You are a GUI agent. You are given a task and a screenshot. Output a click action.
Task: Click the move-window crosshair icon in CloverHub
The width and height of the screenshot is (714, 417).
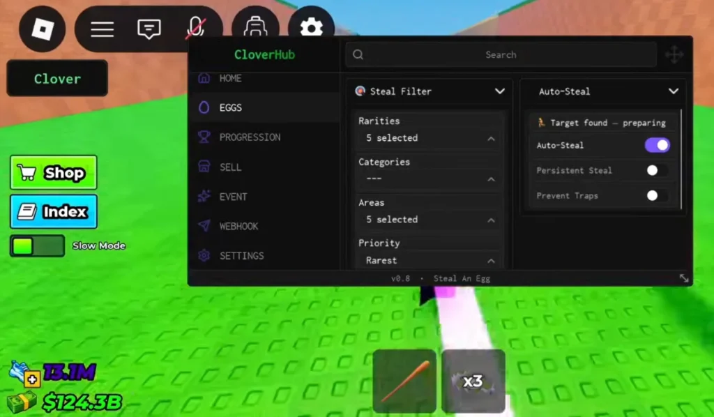674,54
